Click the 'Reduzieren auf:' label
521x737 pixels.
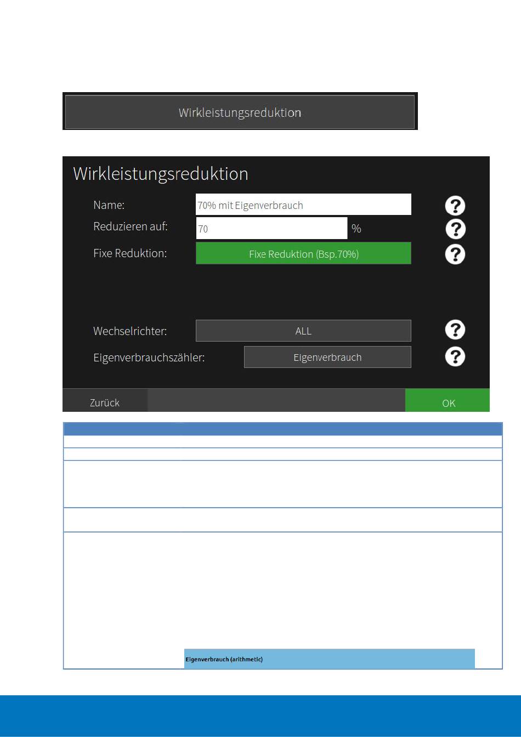[x=131, y=226]
